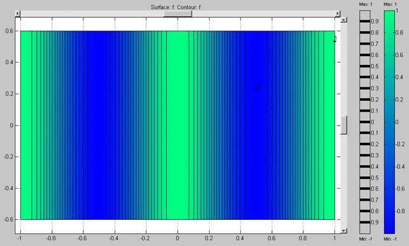Click the horizontal scrollbar thumb above the plot
409x246 pixels.
pos(178,14)
